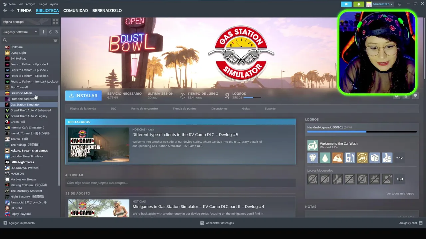Open Amigos y chat
Screen dimensions: 426x239
(x=411, y=223)
